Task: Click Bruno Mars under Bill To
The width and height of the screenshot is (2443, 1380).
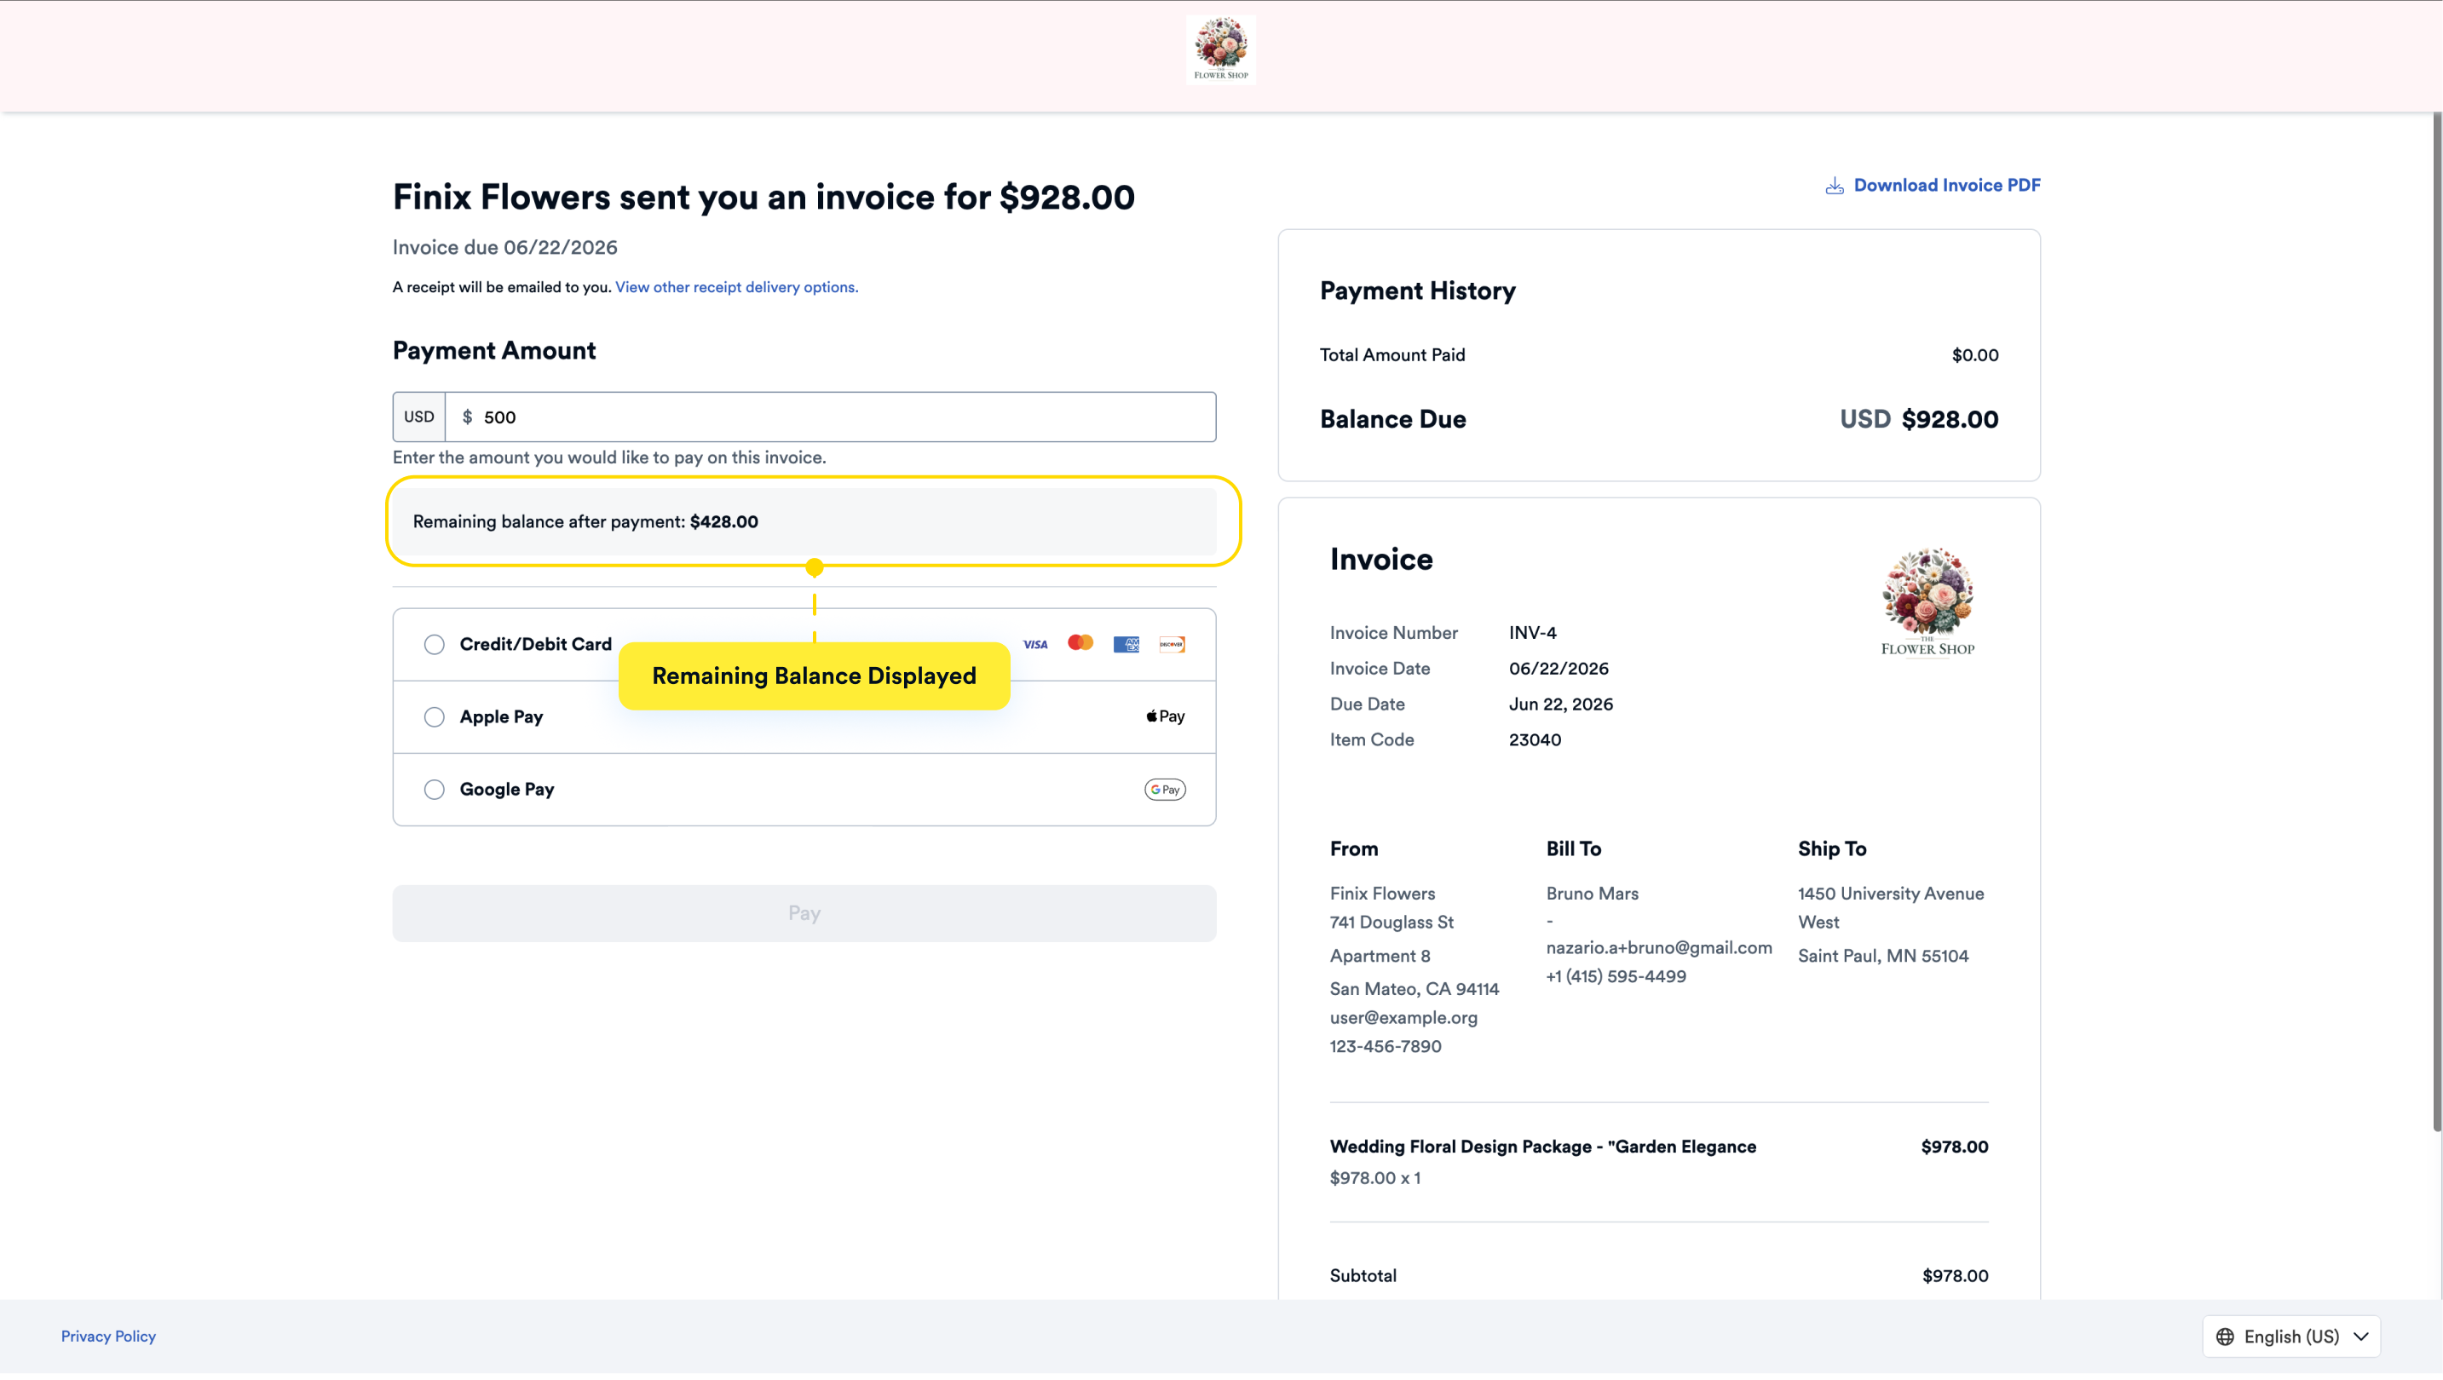Action: [1592, 894]
